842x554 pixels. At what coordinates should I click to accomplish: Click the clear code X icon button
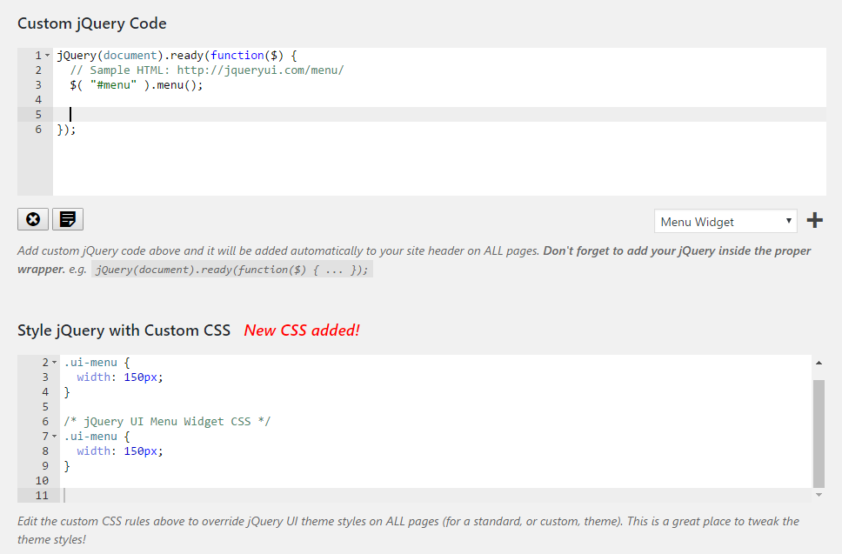(x=33, y=220)
